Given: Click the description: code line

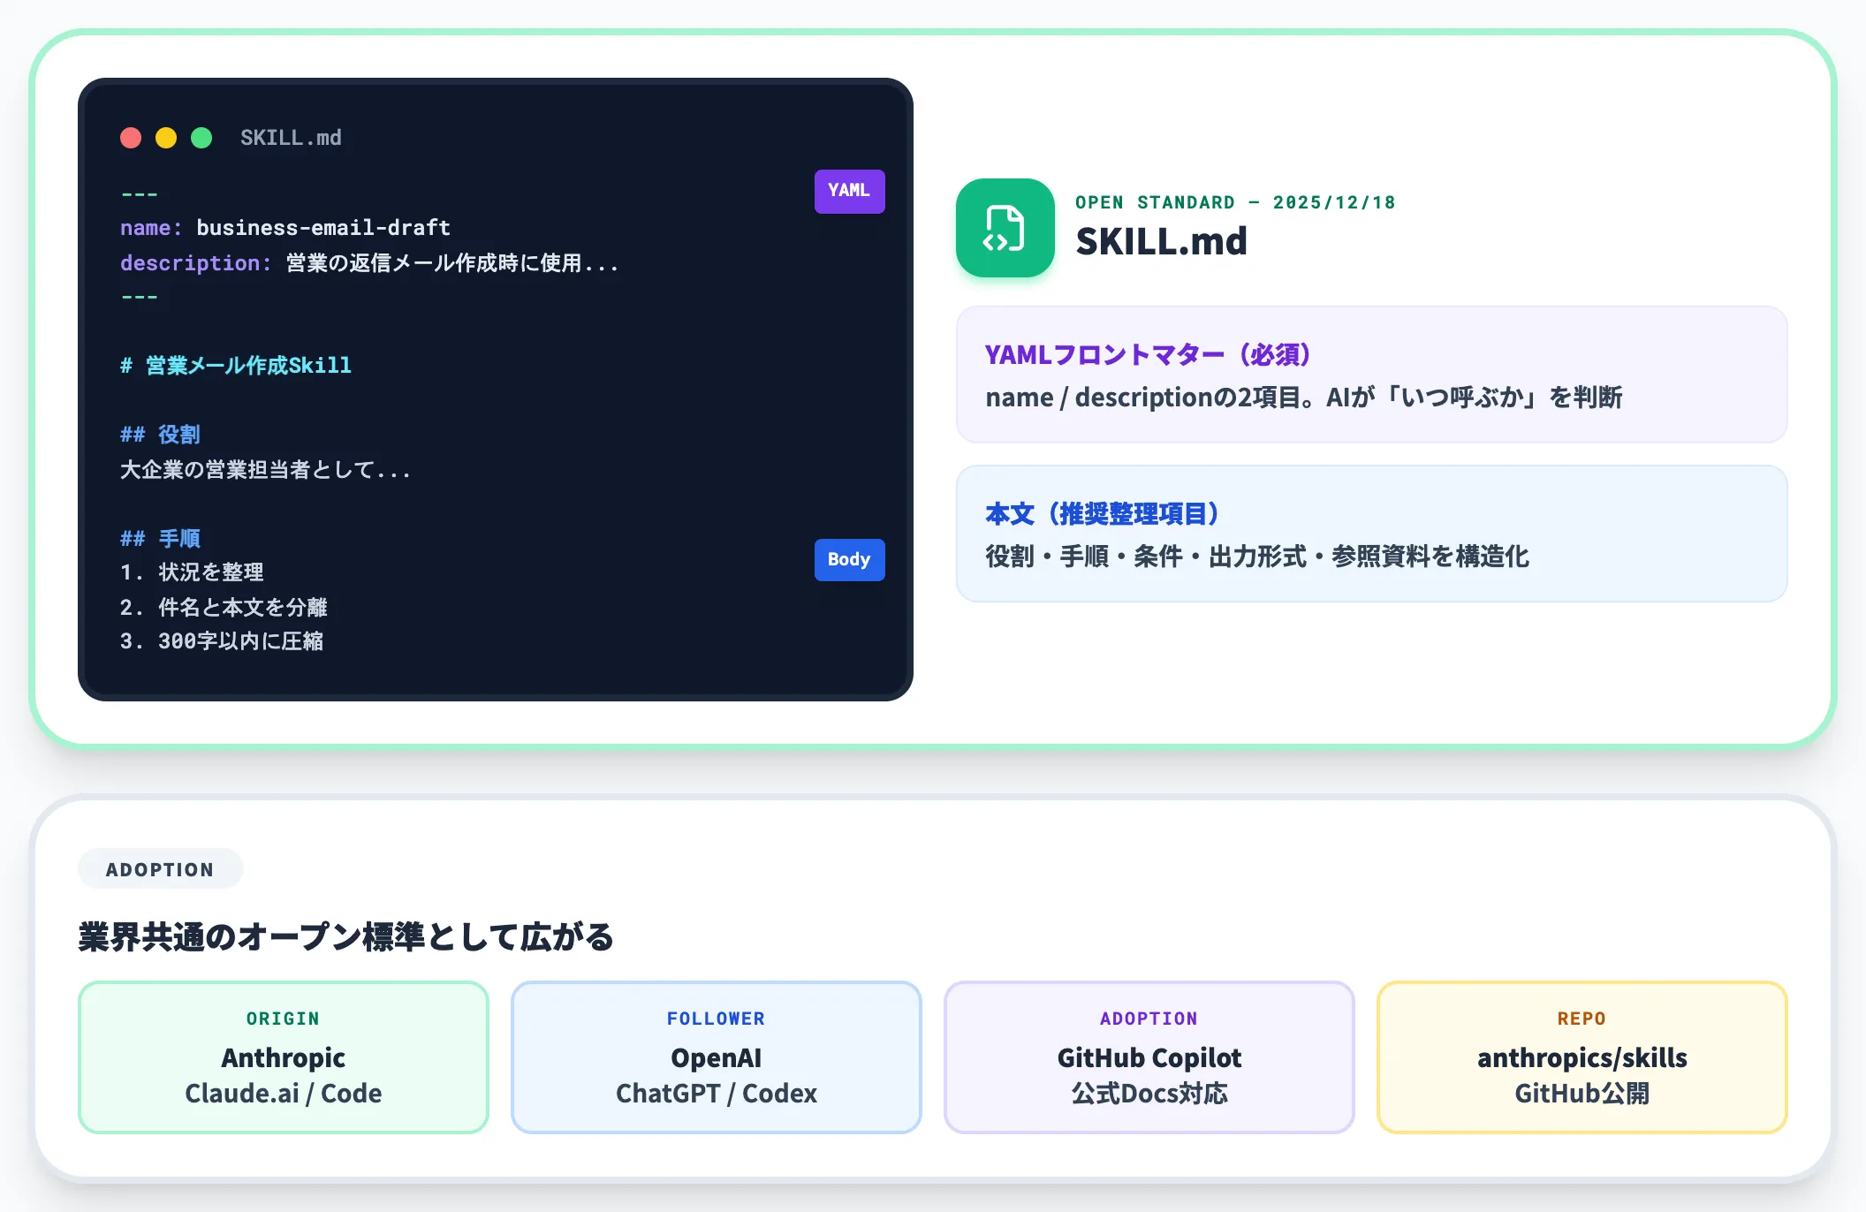Looking at the screenshot, I should coord(369,263).
